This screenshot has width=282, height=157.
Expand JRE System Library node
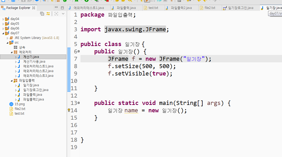7,38
